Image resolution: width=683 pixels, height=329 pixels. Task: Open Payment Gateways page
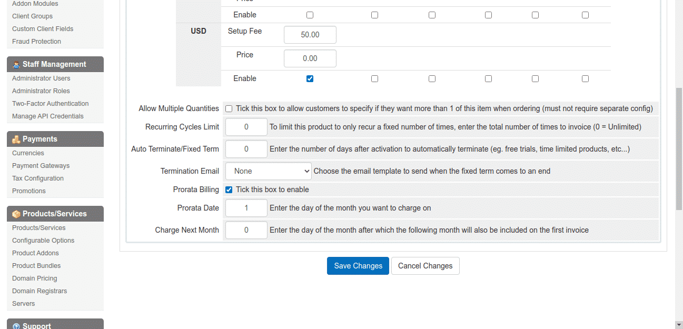tap(41, 166)
